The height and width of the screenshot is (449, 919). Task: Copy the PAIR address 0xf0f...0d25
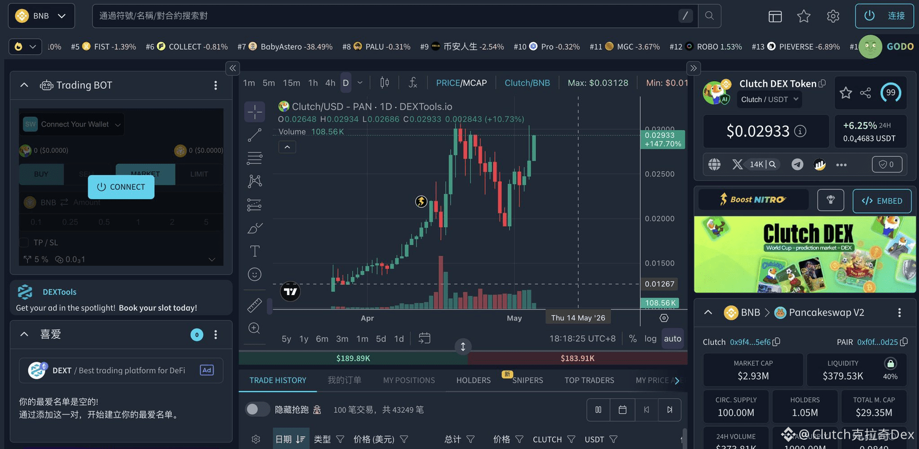tap(904, 342)
